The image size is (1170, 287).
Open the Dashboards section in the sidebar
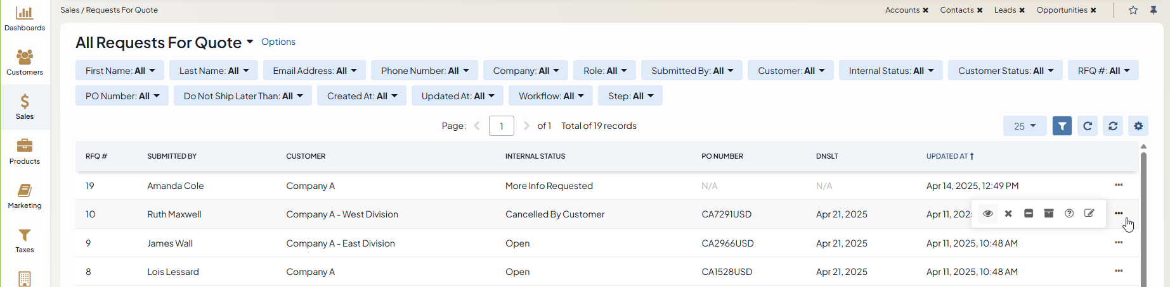[25, 18]
